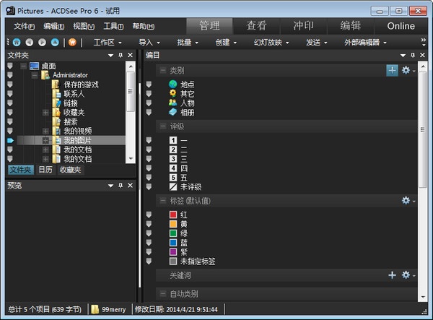The height and width of the screenshot is (320, 433).
Task: Open the 工具 menu
Action: pos(113,26)
